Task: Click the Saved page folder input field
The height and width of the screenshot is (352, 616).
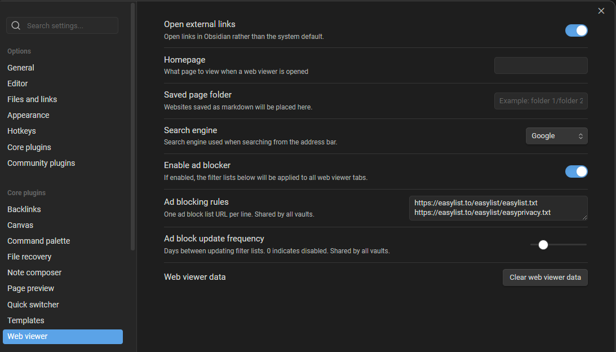Action: click(x=540, y=101)
